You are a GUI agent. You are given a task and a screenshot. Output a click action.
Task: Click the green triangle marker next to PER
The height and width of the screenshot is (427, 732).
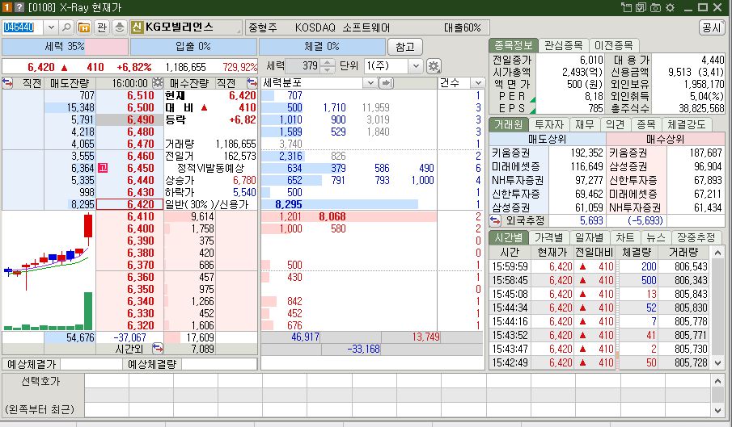pos(533,99)
